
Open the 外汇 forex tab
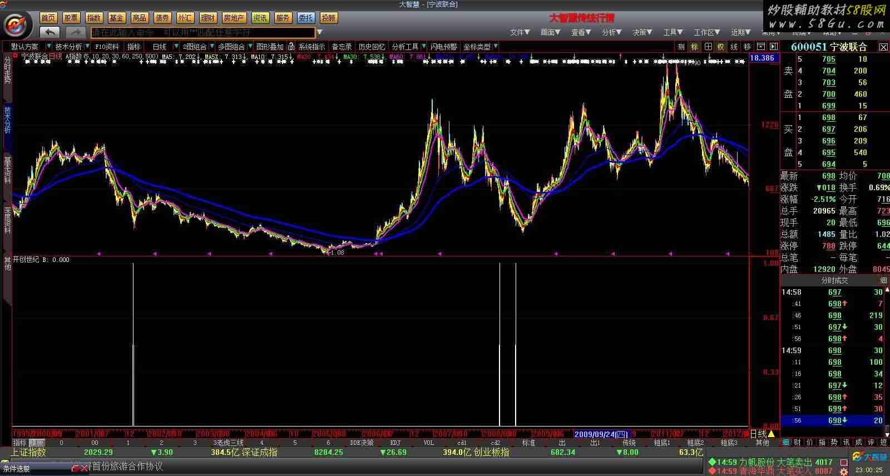(x=185, y=18)
